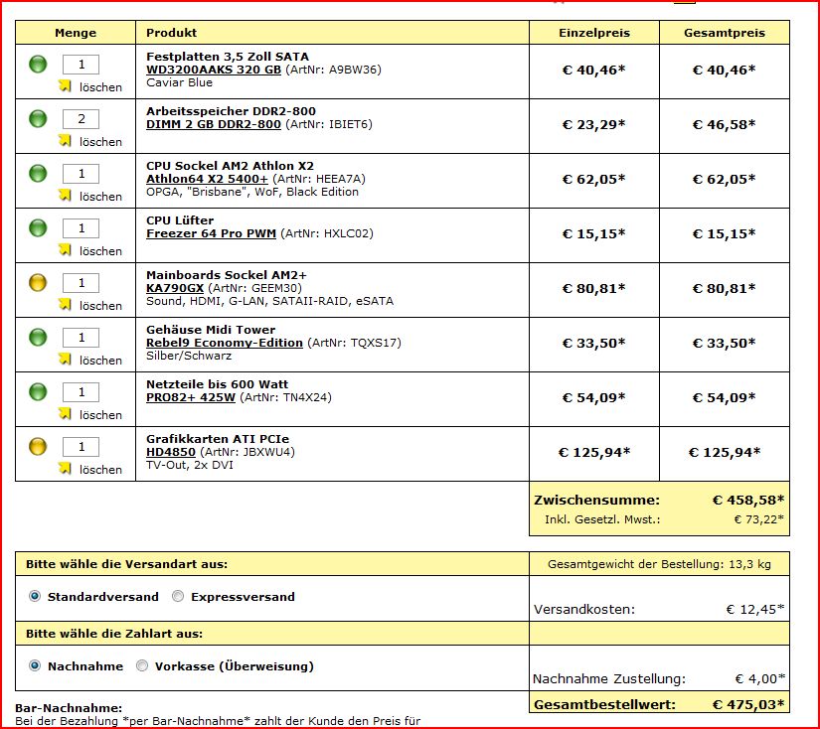Click Versandkosten amount € 12,45*

coord(755,609)
